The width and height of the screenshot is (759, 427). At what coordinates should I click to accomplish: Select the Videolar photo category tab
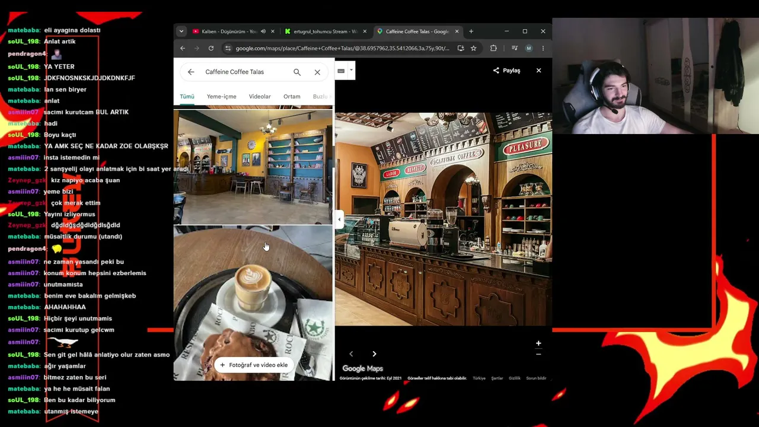[260, 96]
